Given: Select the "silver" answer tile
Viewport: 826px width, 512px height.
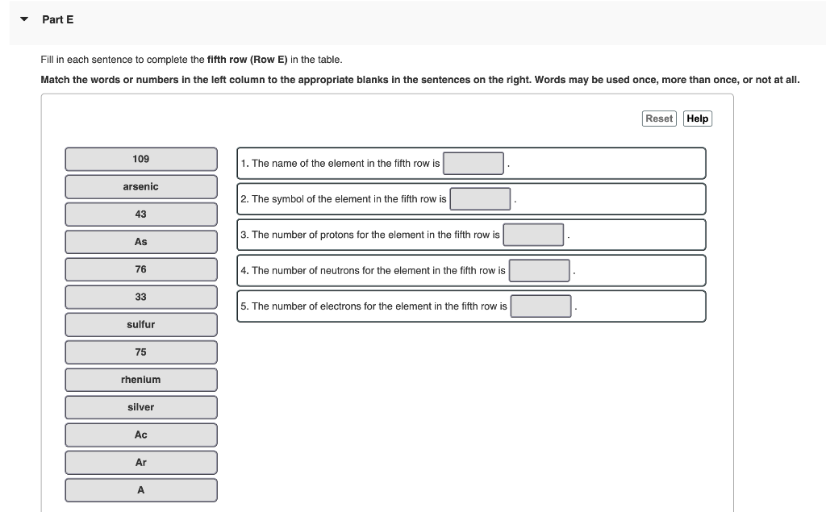Looking at the screenshot, I should pos(140,406).
